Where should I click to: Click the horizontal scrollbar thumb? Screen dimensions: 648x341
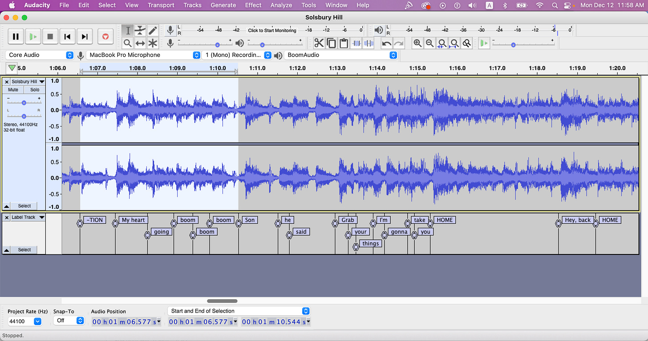223,301
